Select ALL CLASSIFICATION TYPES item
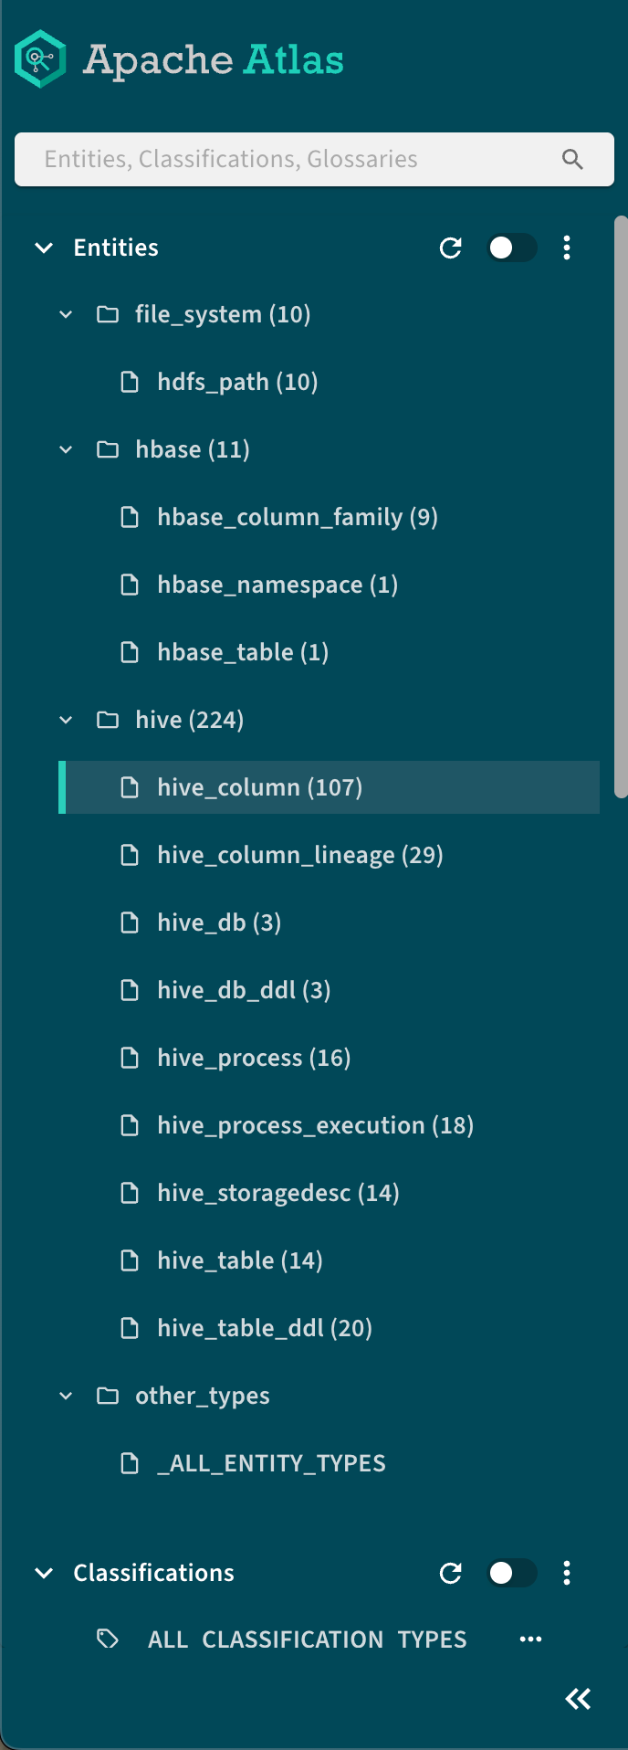Screen dimensions: 628x1750 click(x=307, y=1639)
